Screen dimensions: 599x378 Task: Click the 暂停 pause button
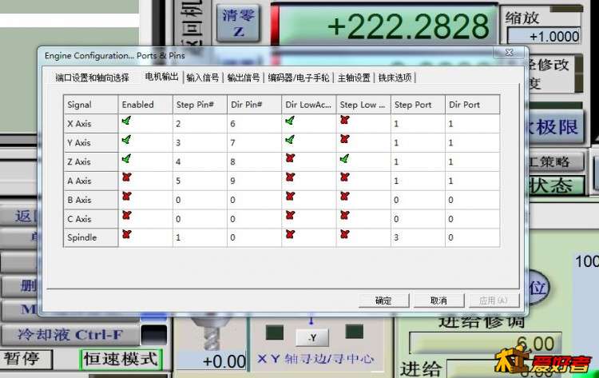point(26,360)
